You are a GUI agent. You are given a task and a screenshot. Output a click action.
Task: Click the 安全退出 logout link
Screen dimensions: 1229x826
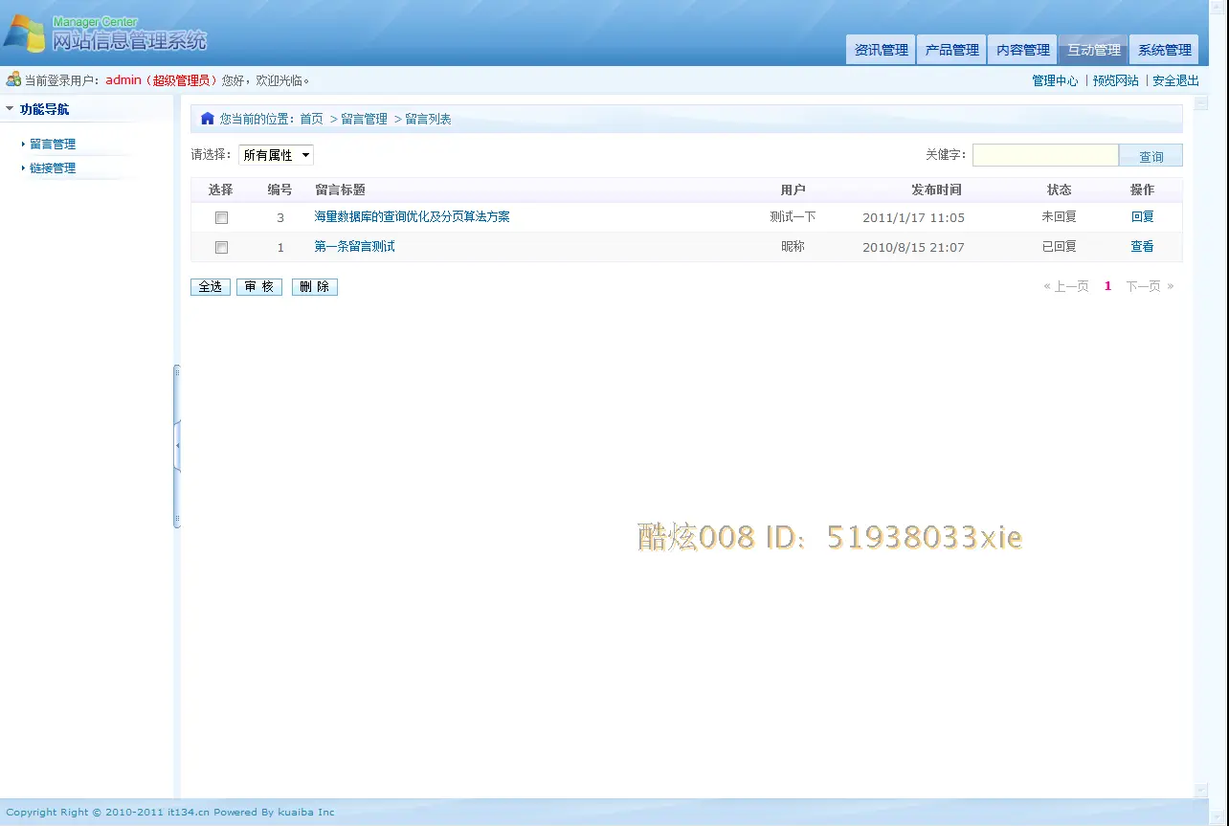coord(1175,80)
